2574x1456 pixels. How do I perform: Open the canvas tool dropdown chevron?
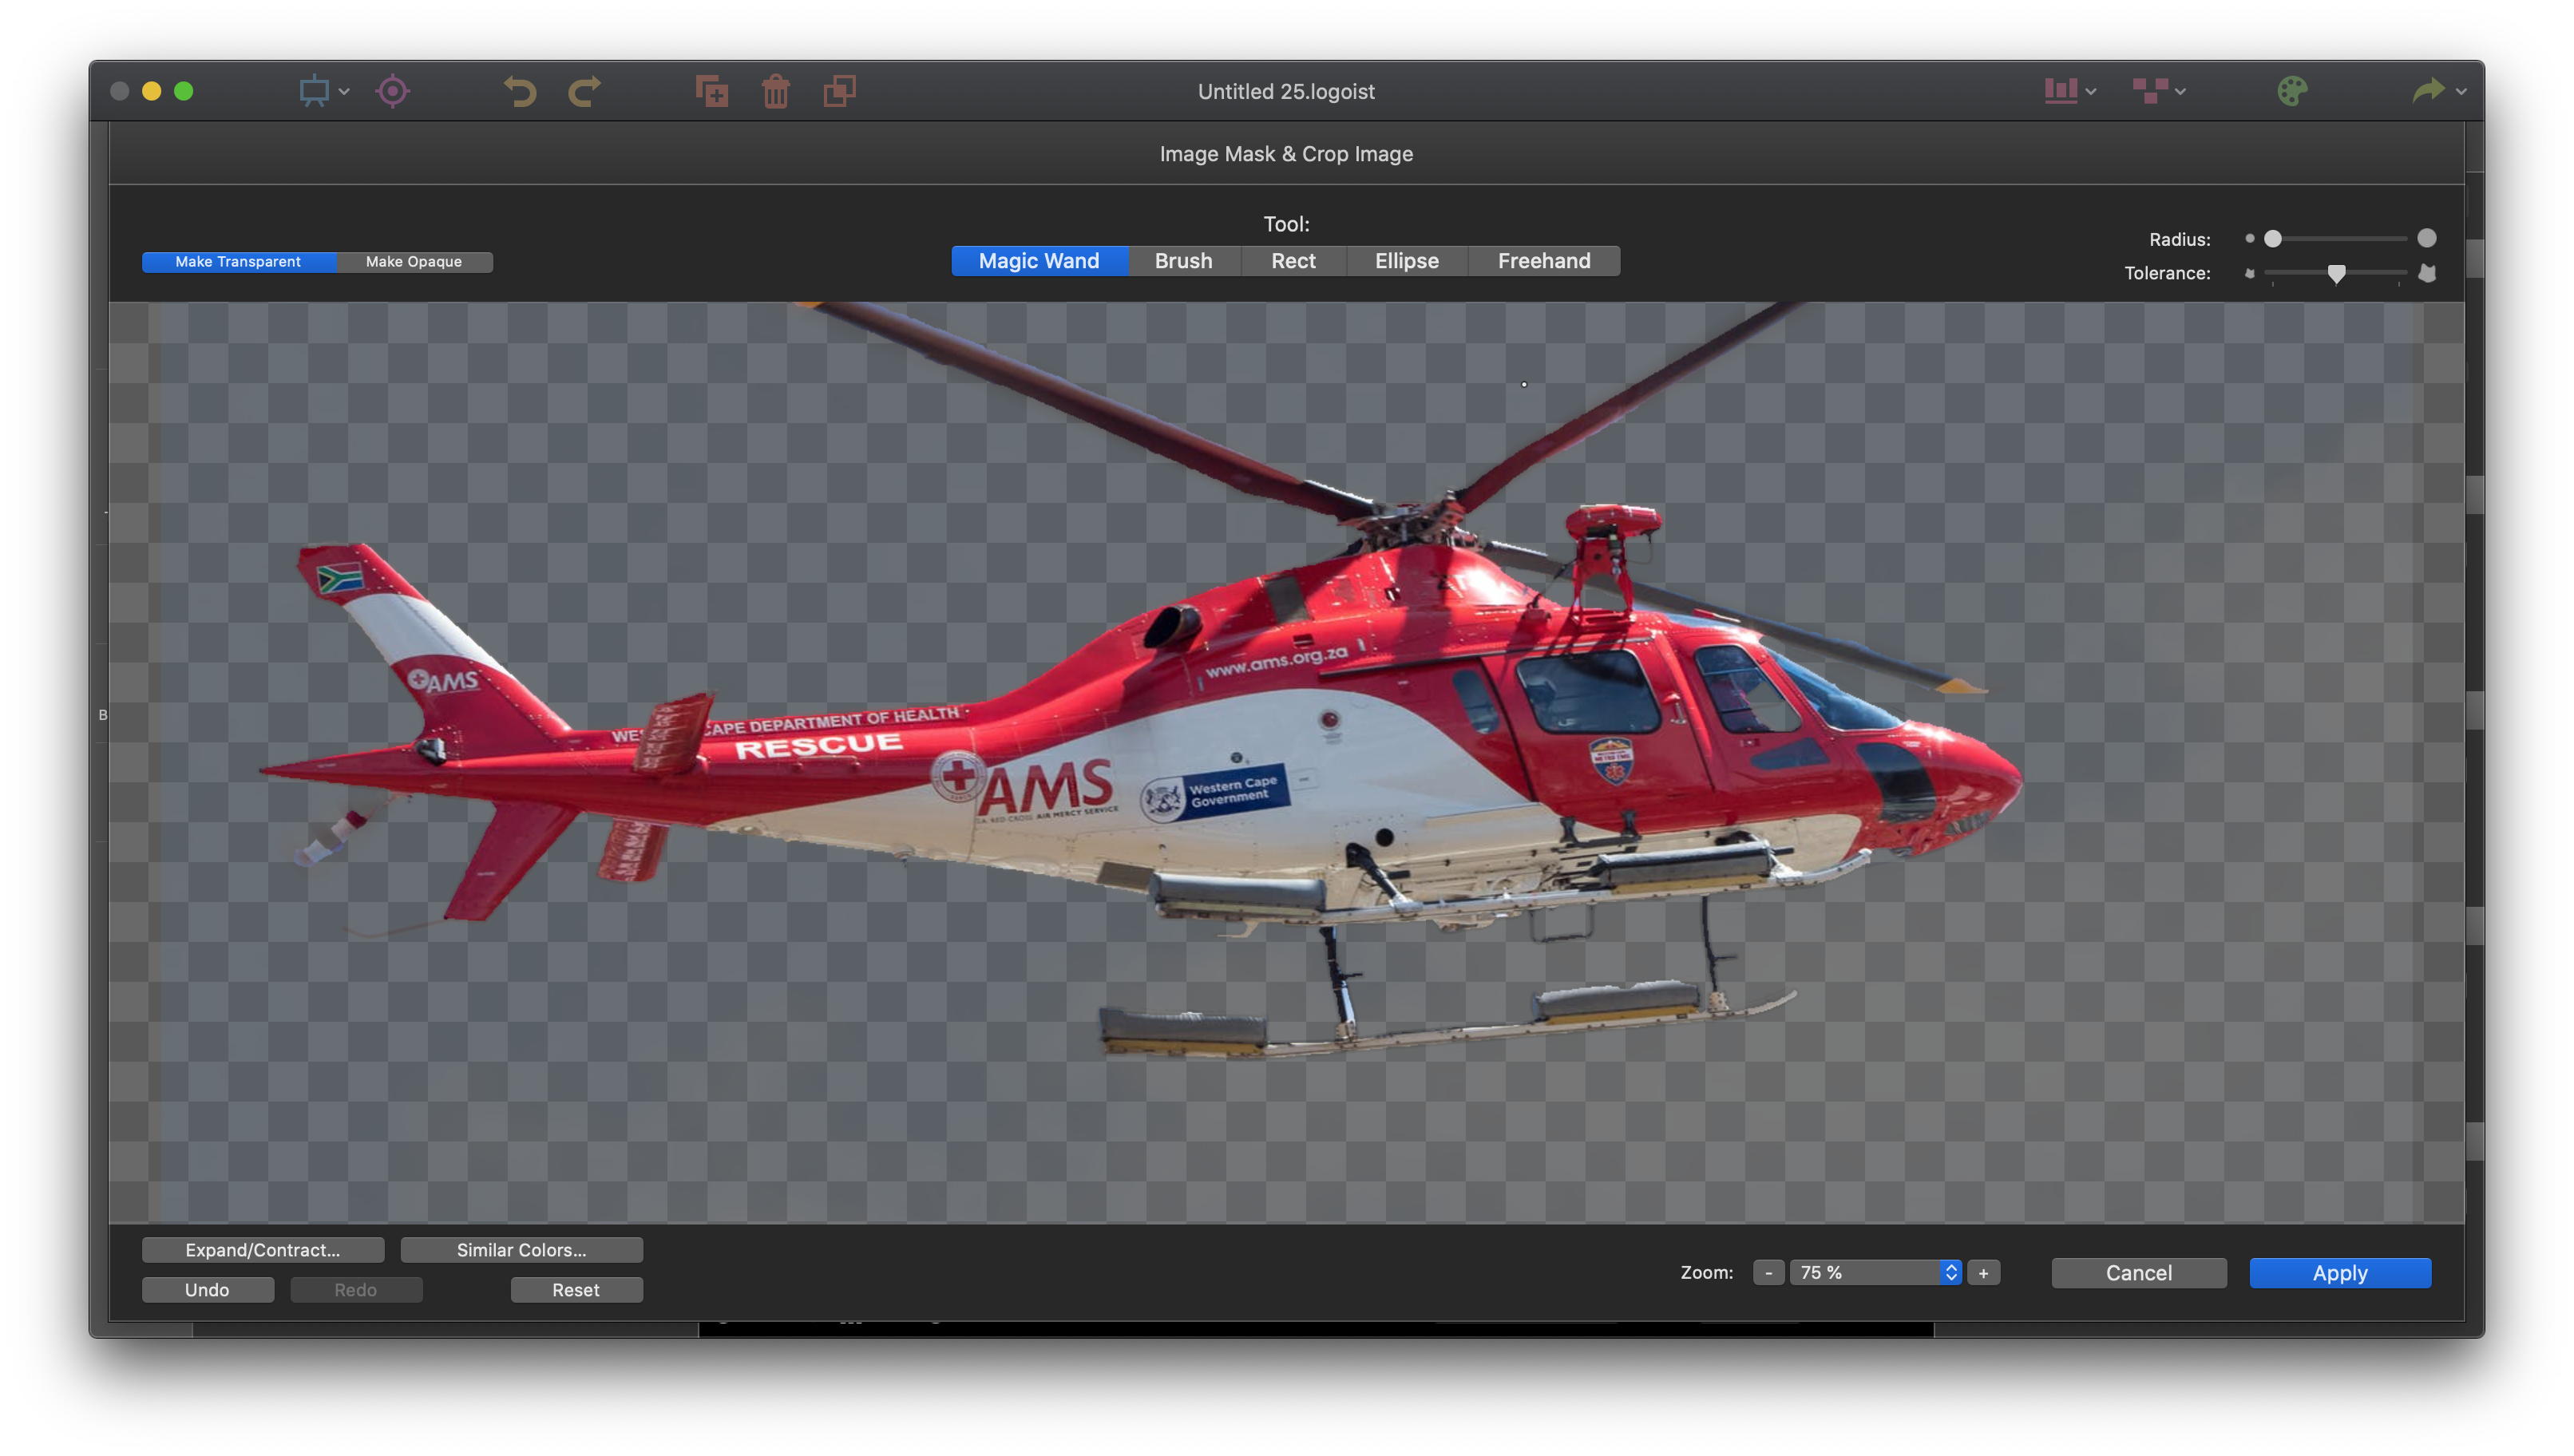tap(344, 92)
